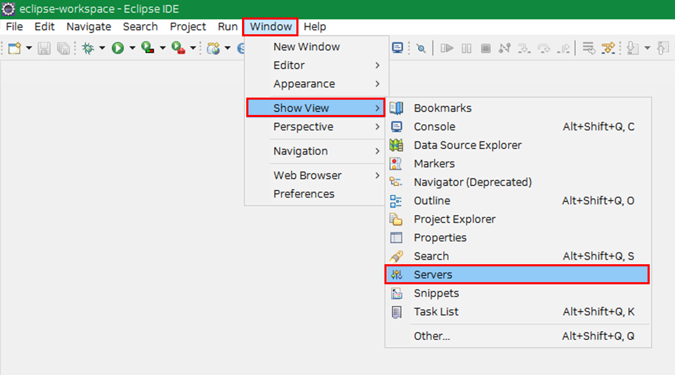Click the Disconnect debug icon

point(505,49)
